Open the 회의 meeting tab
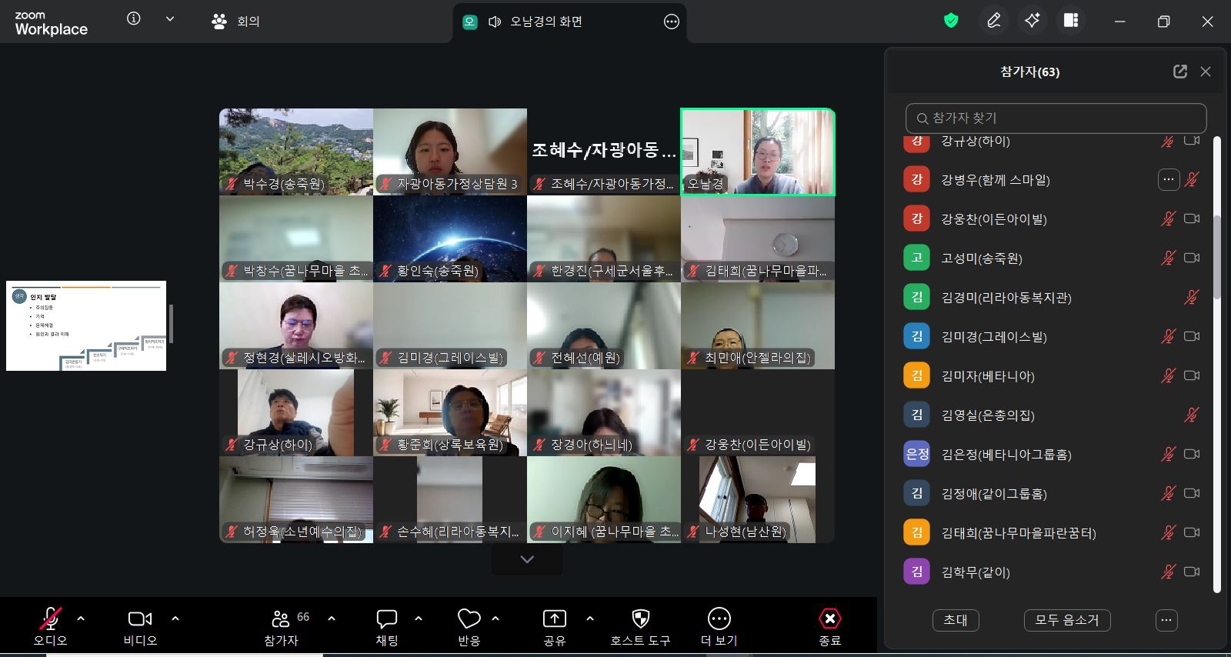The image size is (1231, 657). coord(236,22)
